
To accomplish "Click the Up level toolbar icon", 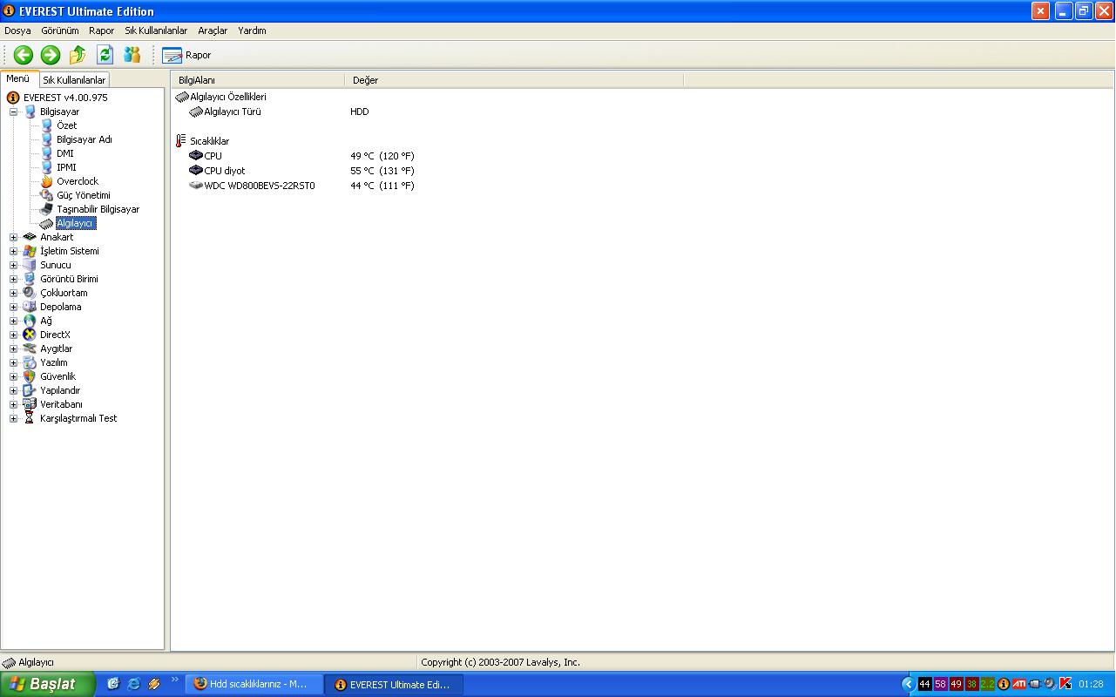I will click(x=78, y=55).
